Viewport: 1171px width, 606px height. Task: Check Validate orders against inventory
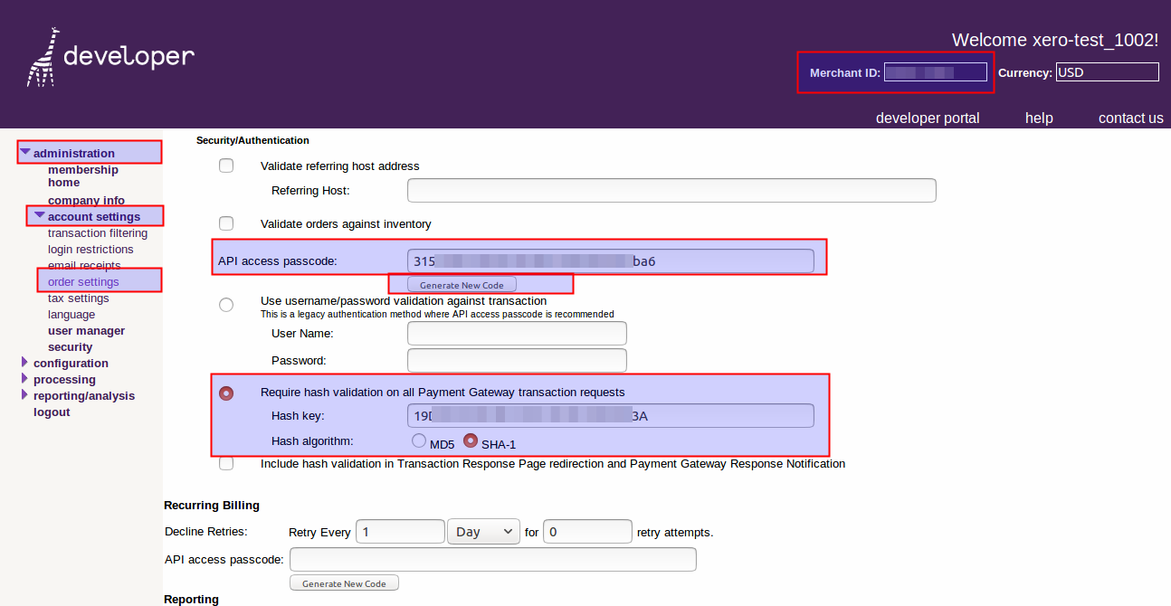click(x=226, y=223)
